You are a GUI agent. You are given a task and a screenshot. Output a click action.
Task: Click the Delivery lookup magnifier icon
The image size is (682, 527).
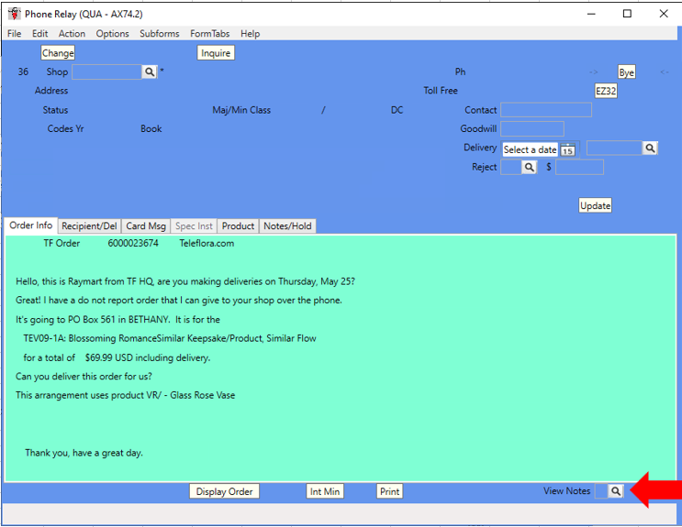coord(650,148)
